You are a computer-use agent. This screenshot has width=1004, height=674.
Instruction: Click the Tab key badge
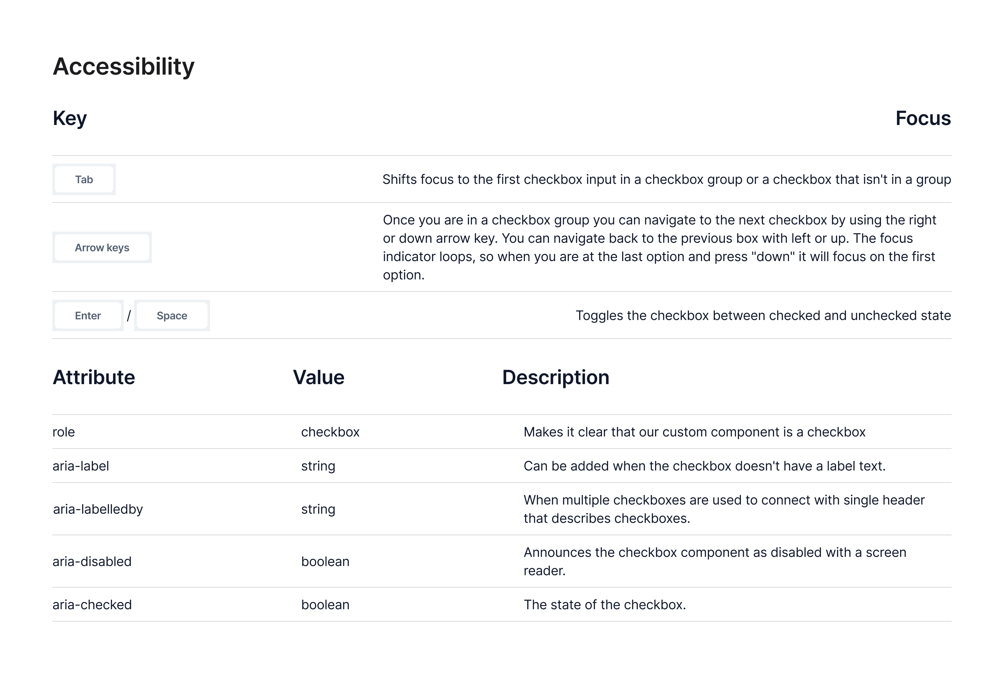pyautogui.click(x=84, y=179)
